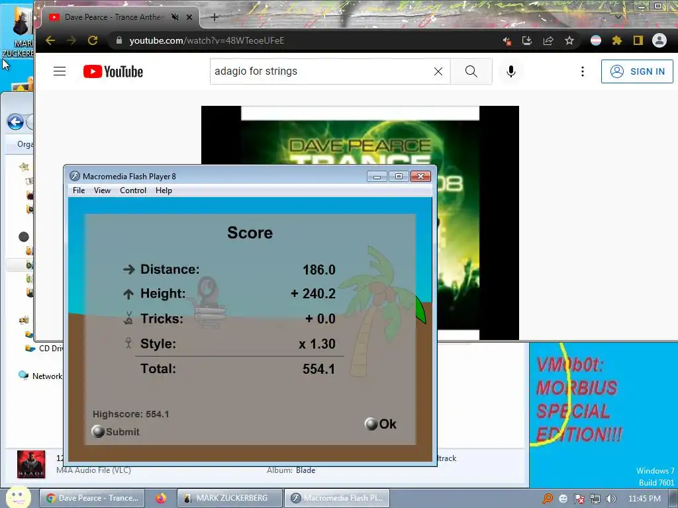Switch to Chrome taskbar item
Viewport: 678px width, 508px height.
pyautogui.click(x=92, y=498)
